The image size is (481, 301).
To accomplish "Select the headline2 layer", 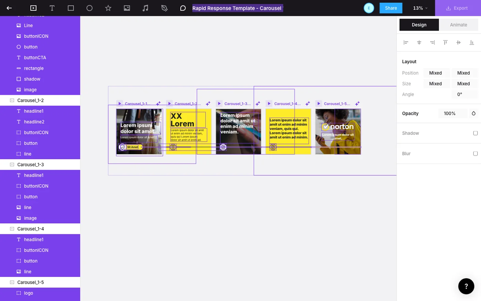I will [40, 122].
